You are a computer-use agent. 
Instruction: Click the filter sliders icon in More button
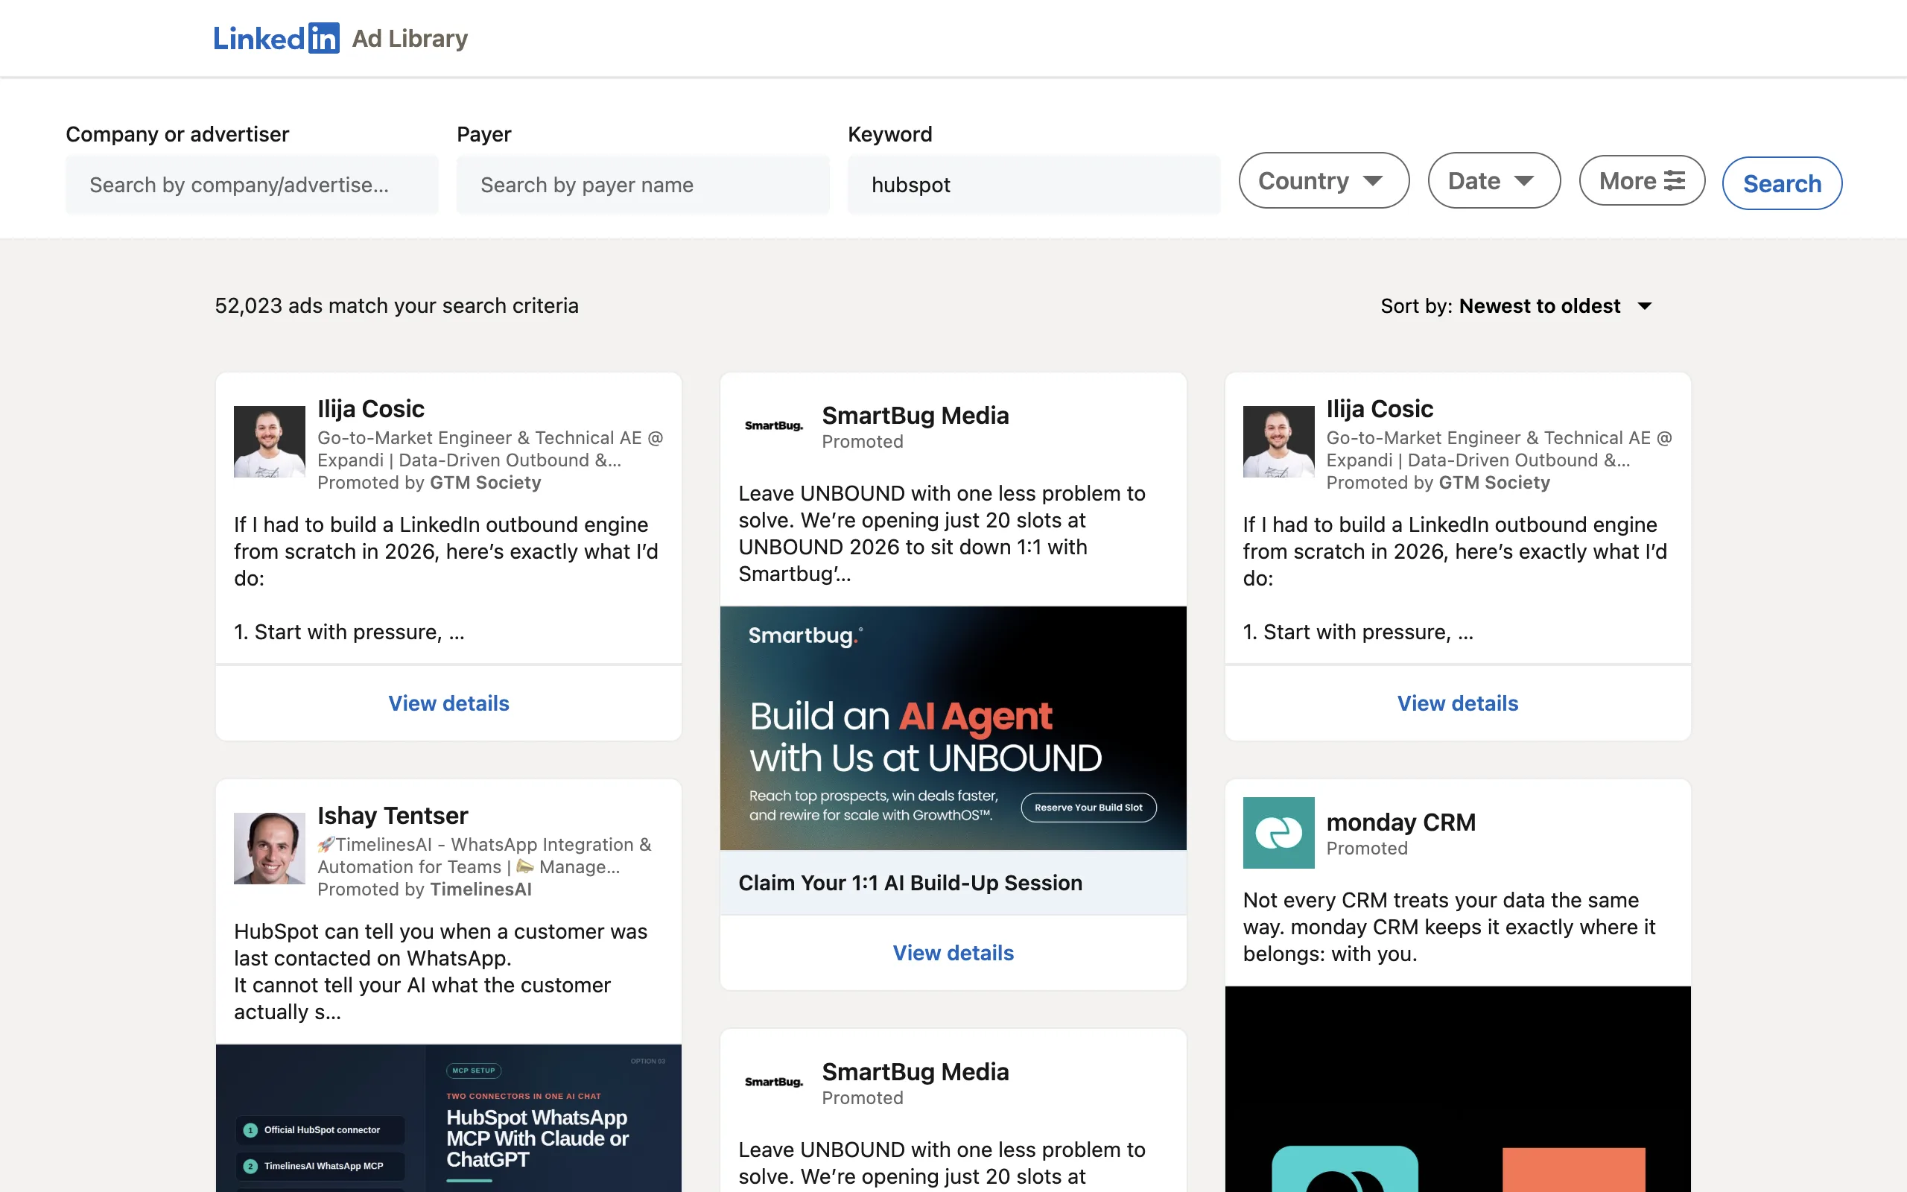[x=1674, y=180]
